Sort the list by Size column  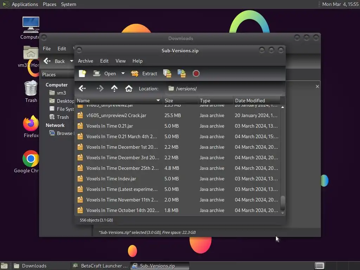[x=180, y=101]
